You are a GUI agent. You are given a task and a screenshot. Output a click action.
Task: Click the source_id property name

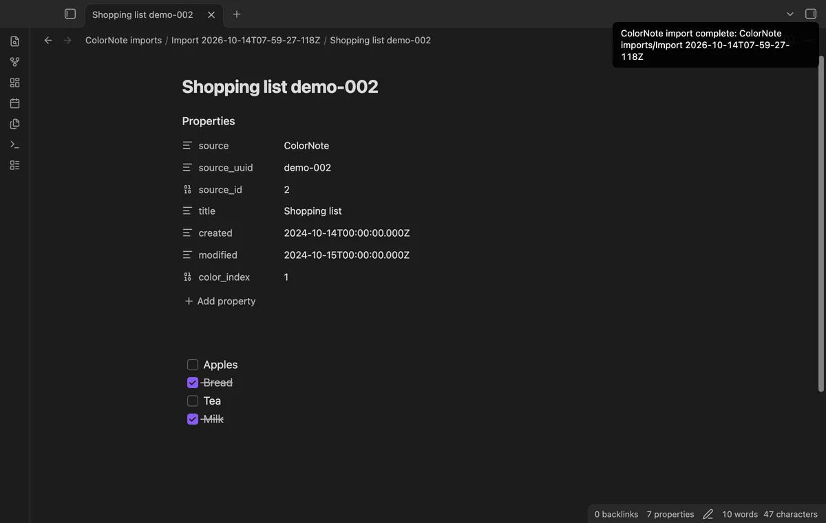pos(220,190)
